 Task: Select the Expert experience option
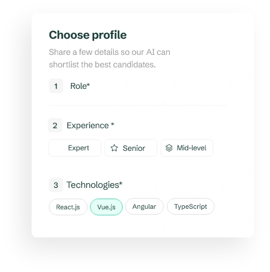[75, 148]
